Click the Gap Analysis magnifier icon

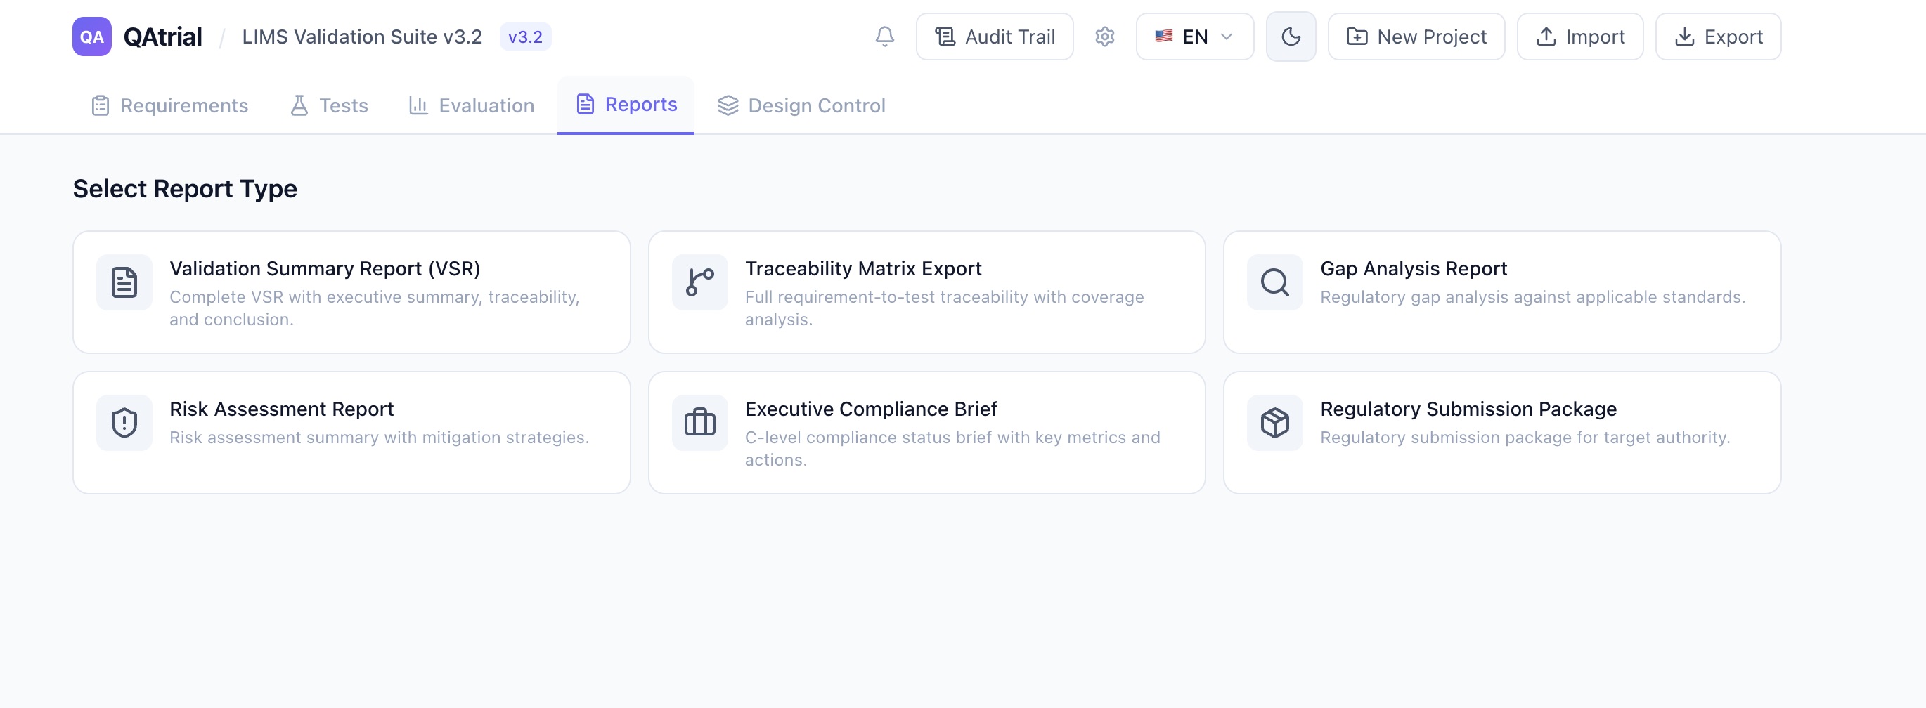pos(1274,282)
